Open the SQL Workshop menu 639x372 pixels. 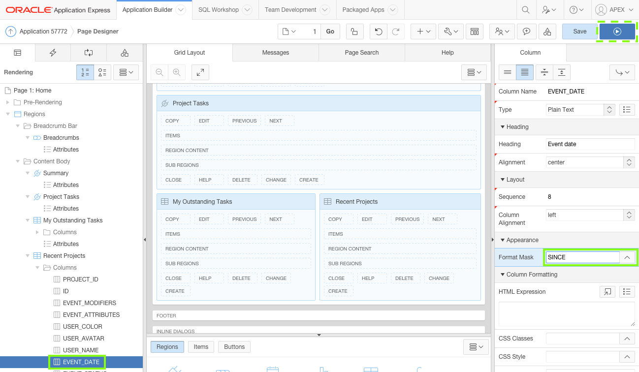(219, 9)
